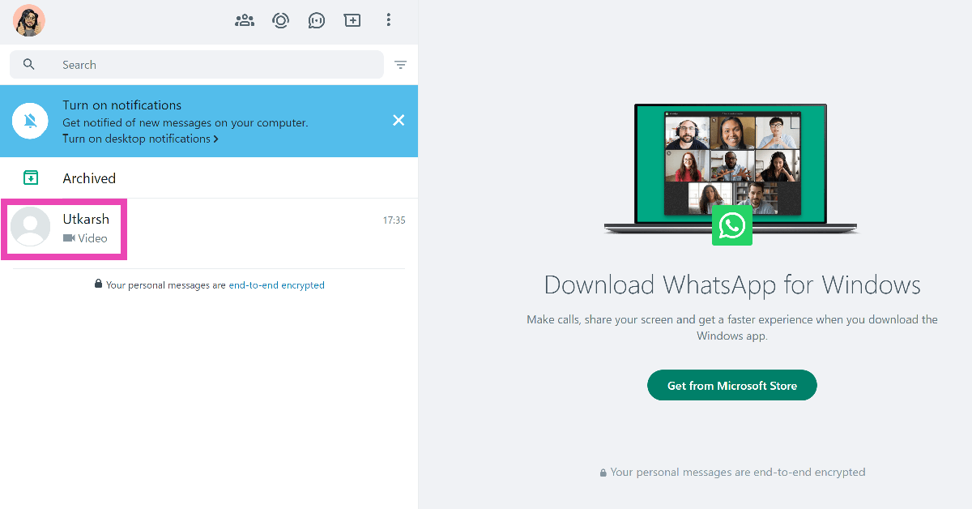Click the Archived box icon
Viewport: 972px width, 509px height.
pyautogui.click(x=31, y=178)
